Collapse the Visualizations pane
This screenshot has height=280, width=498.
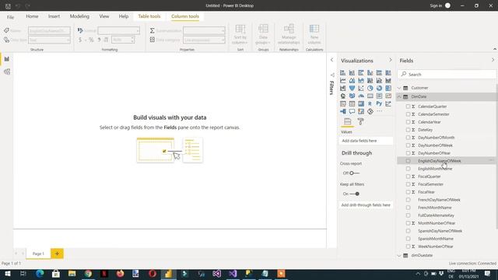391,60
